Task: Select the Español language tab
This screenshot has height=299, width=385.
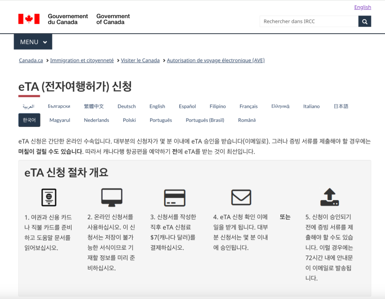Action: 188,106
